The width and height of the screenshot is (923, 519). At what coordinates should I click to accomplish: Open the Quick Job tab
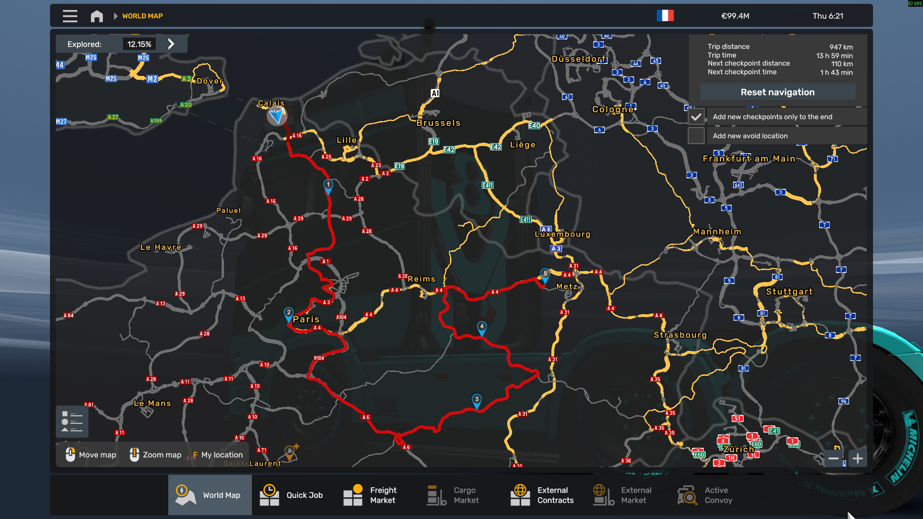click(x=293, y=495)
